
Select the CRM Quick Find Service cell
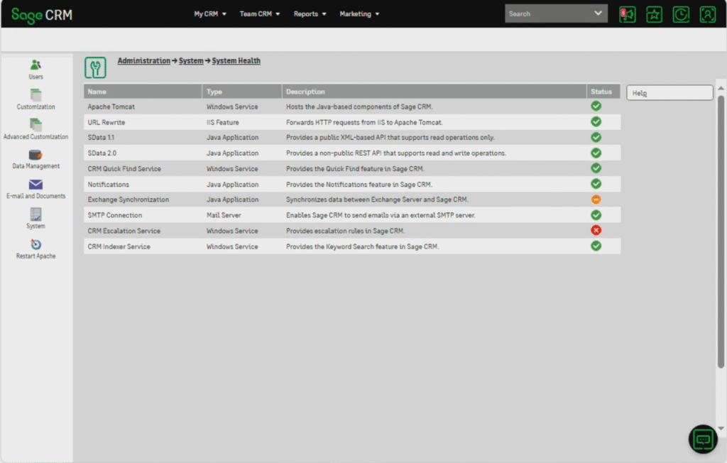(143, 169)
